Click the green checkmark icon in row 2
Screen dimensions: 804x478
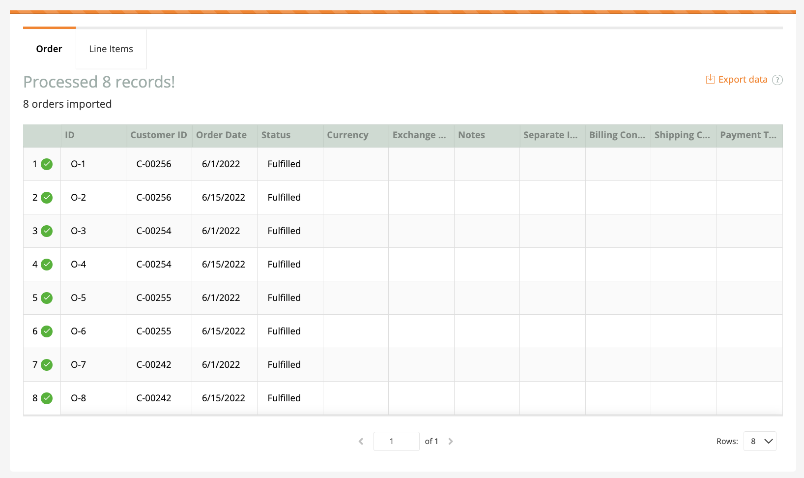click(47, 198)
